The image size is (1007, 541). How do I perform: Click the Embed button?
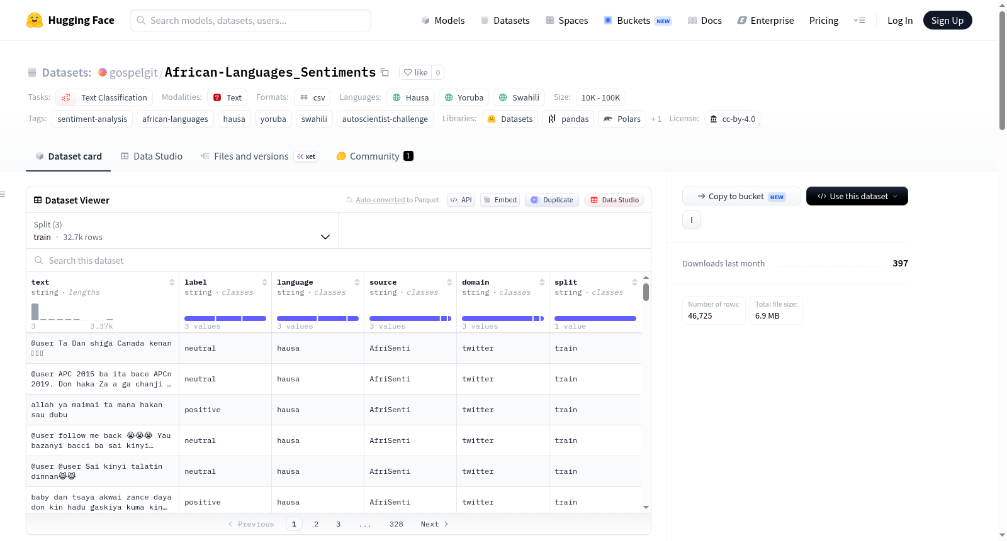(x=500, y=200)
